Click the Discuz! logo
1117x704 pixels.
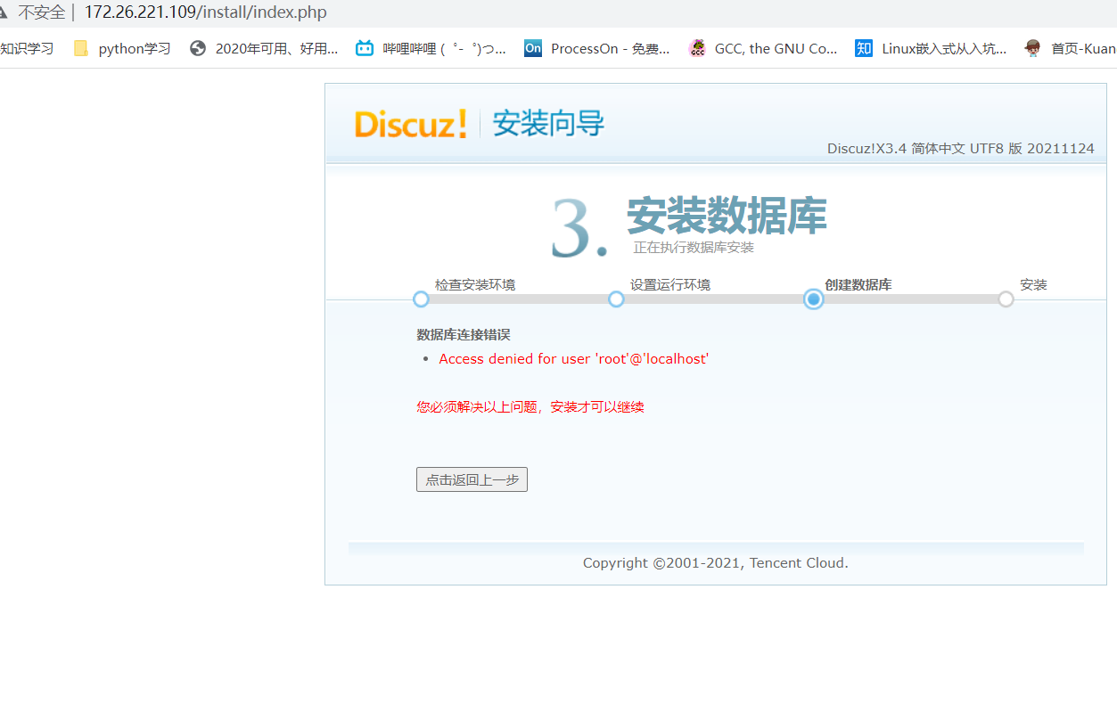click(x=410, y=124)
